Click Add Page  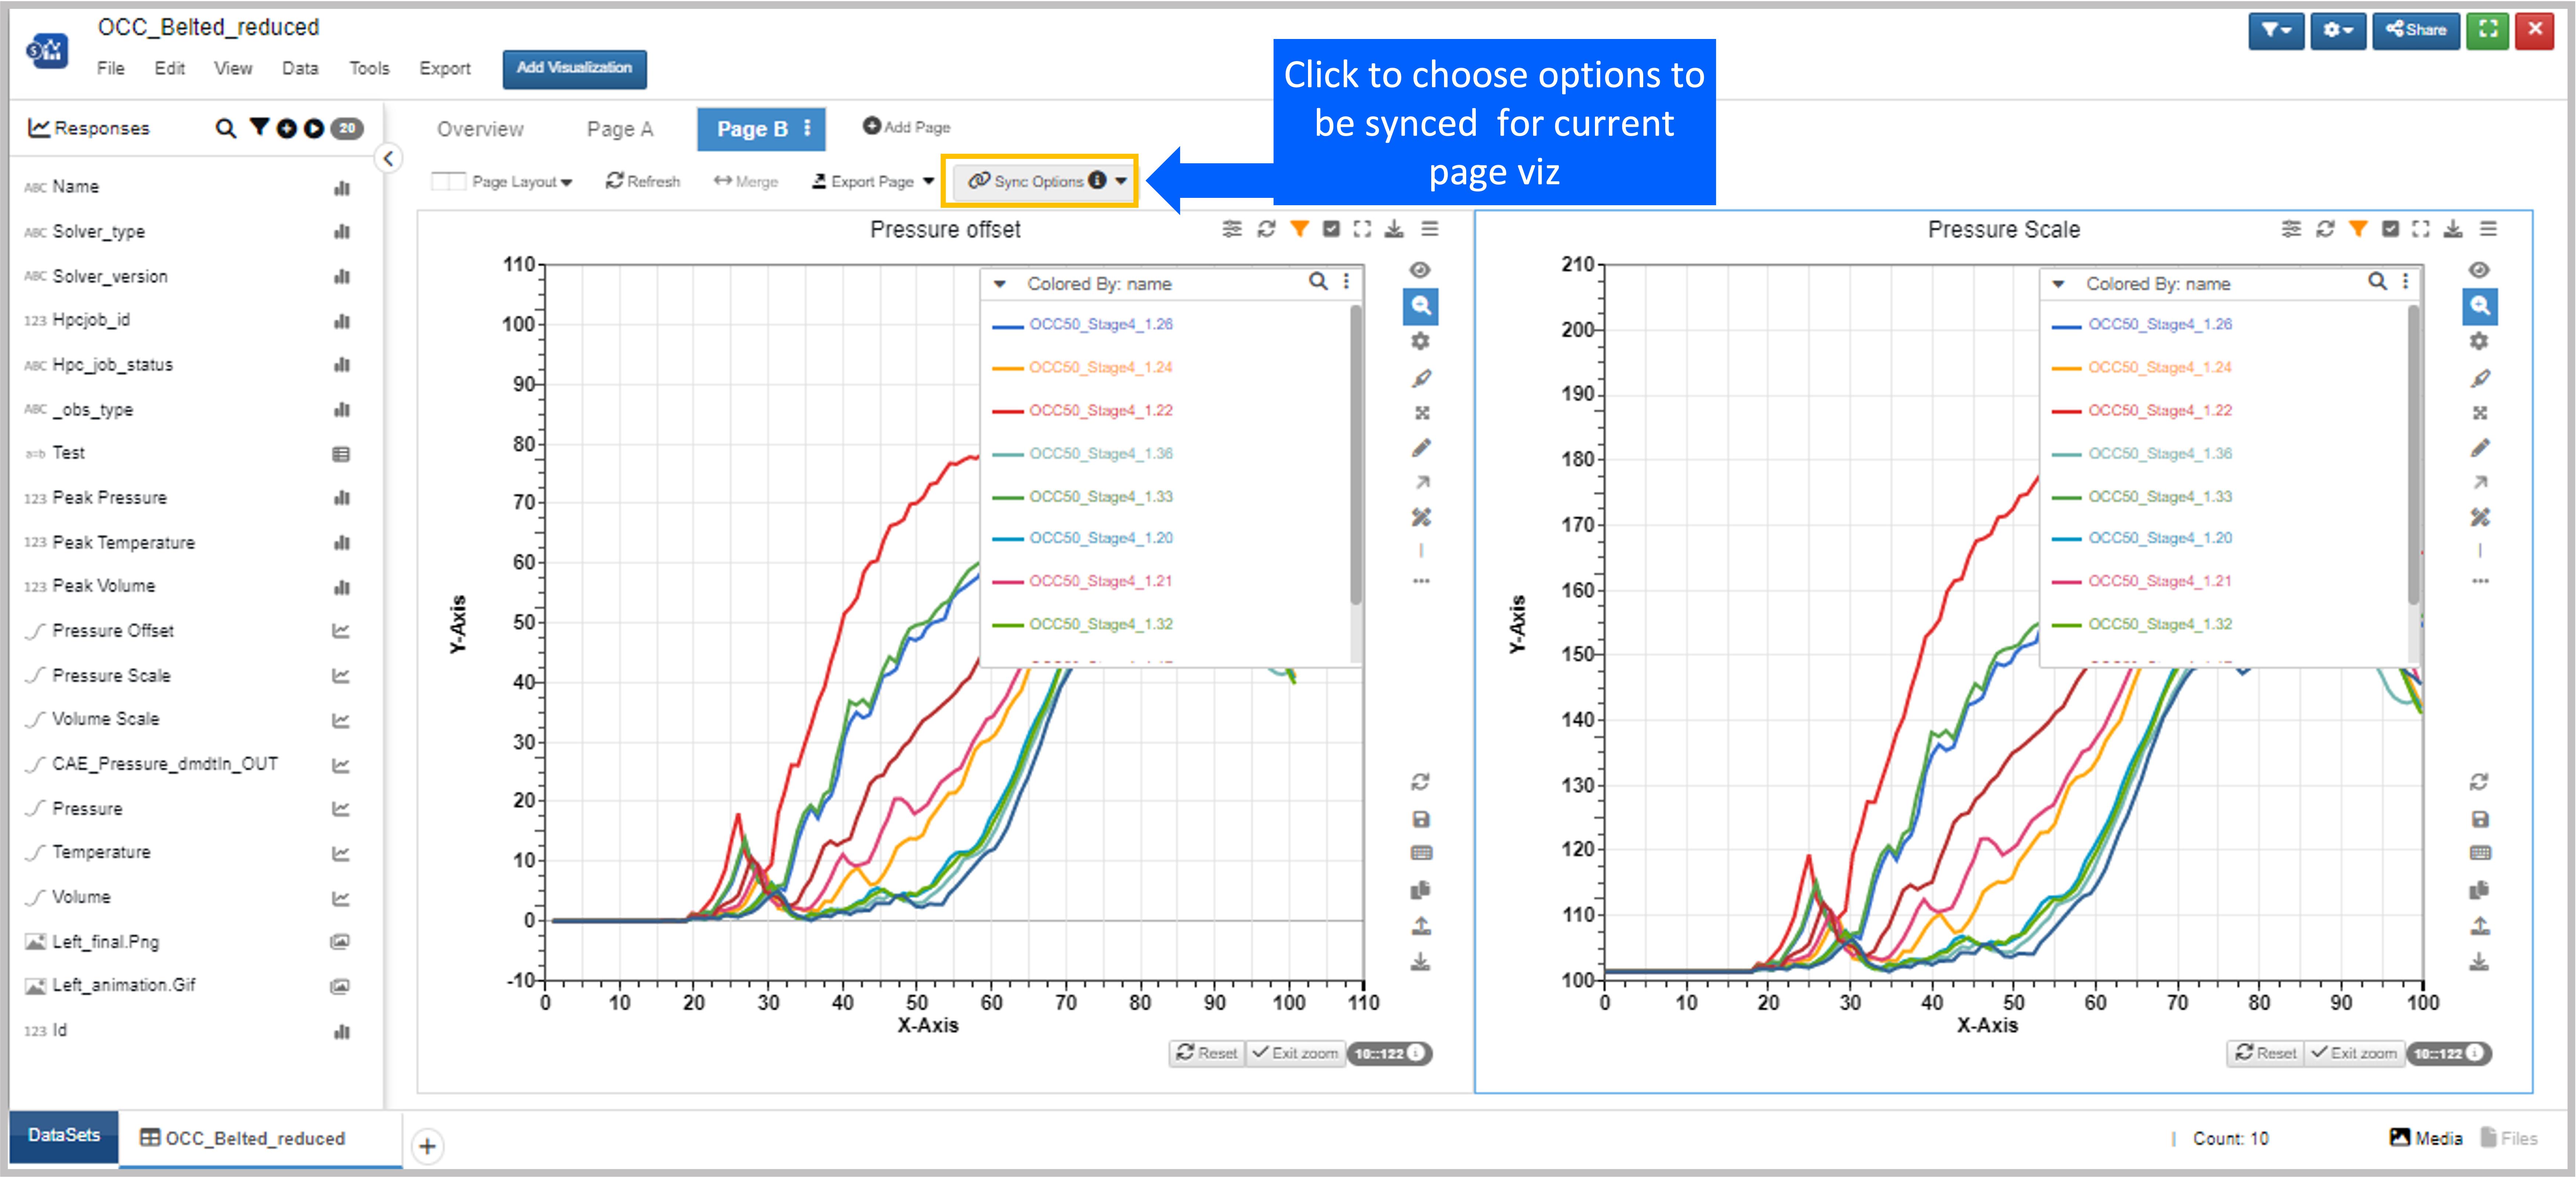point(906,127)
